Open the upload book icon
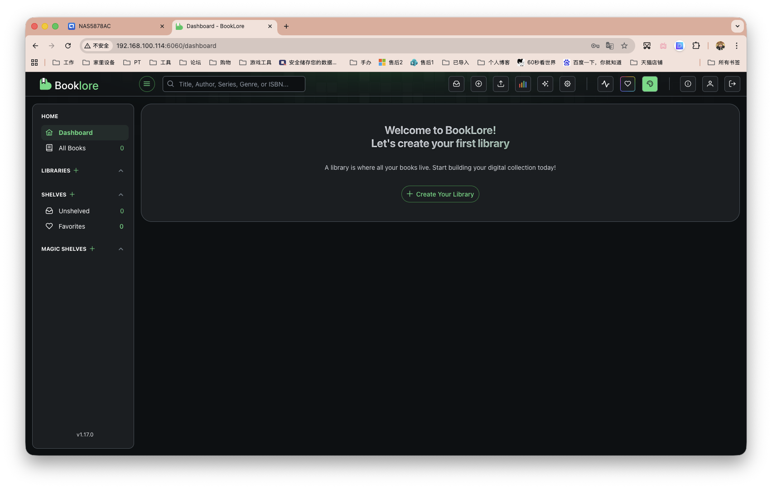This screenshot has width=772, height=489. (x=501, y=84)
